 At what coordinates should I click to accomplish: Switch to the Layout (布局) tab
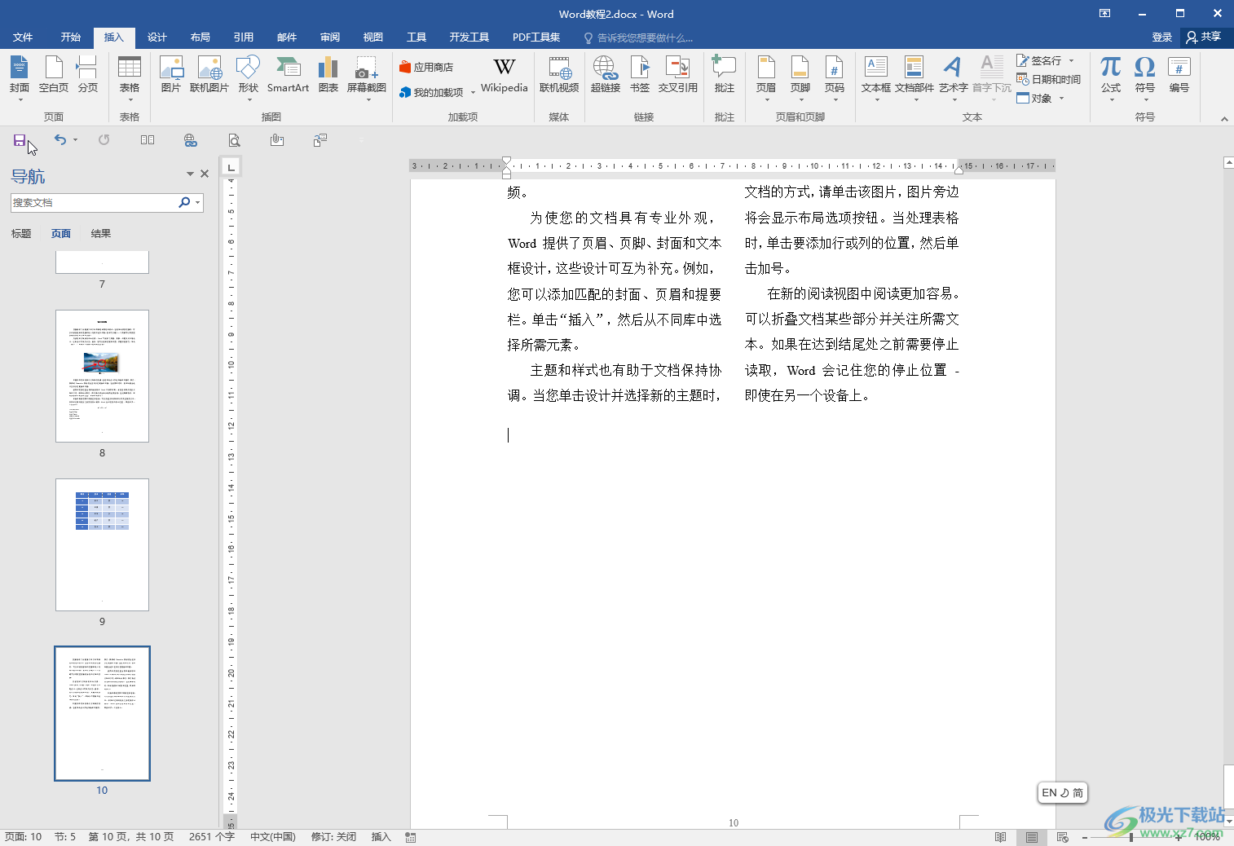point(201,37)
